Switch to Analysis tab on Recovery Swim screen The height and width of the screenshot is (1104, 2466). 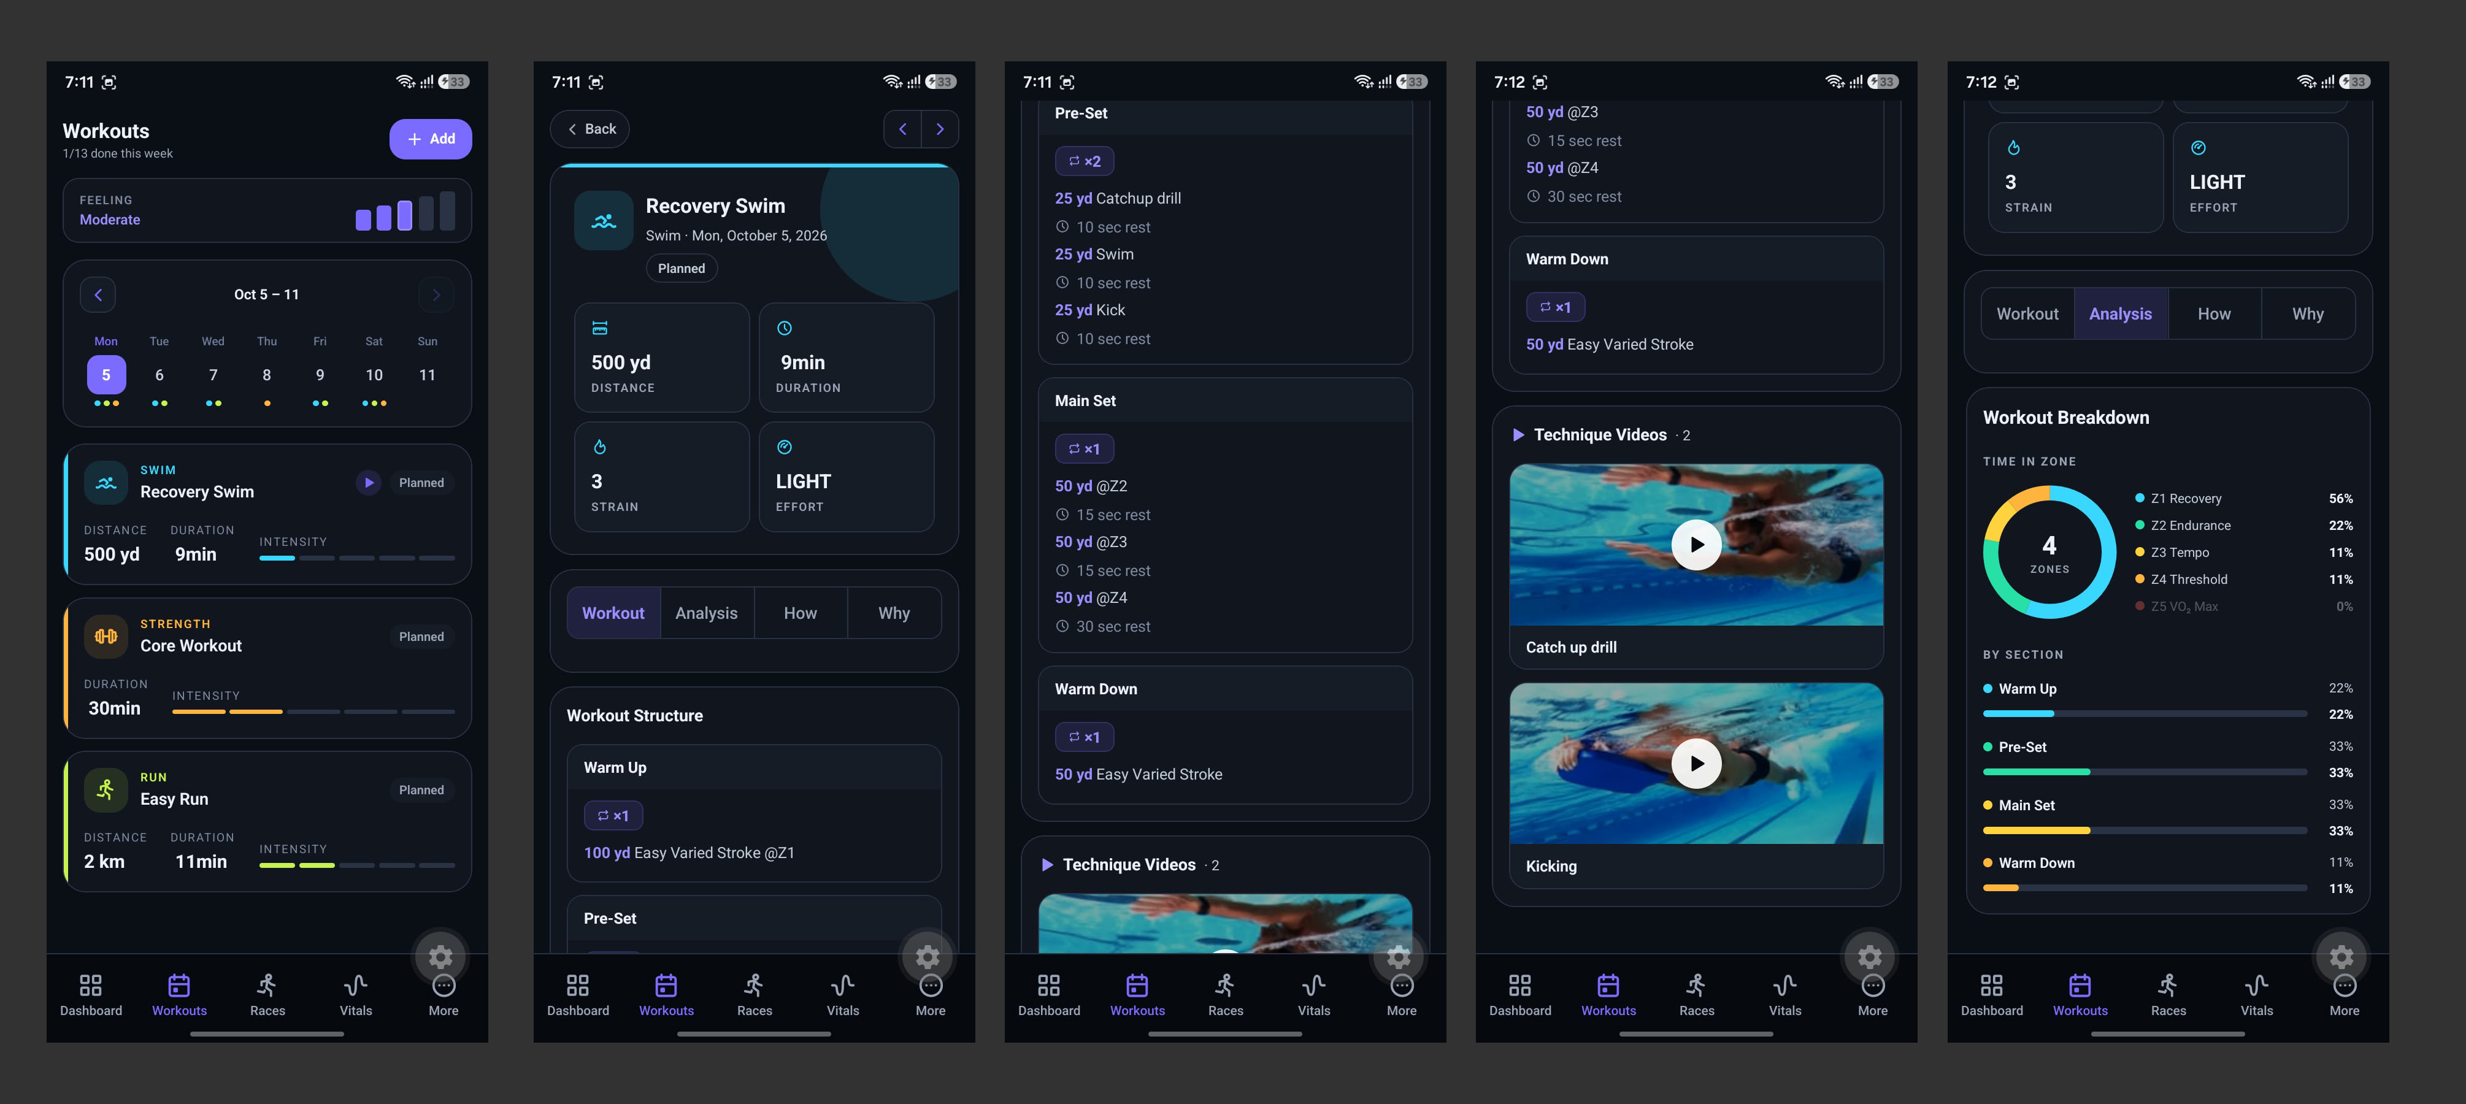click(x=707, y=613)
